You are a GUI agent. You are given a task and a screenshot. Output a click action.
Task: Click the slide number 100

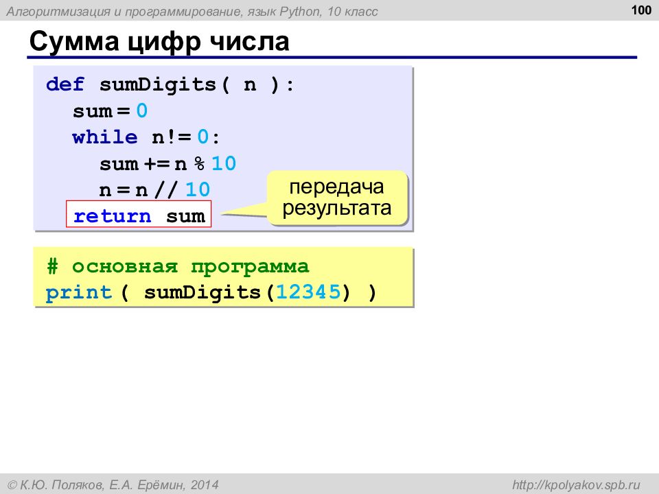point(641,10)
